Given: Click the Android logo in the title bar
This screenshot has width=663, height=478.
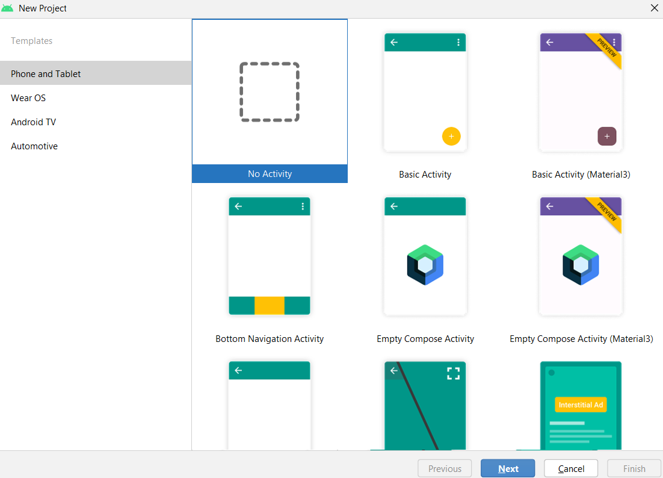Looking at the screenshot, I should 8,8.
